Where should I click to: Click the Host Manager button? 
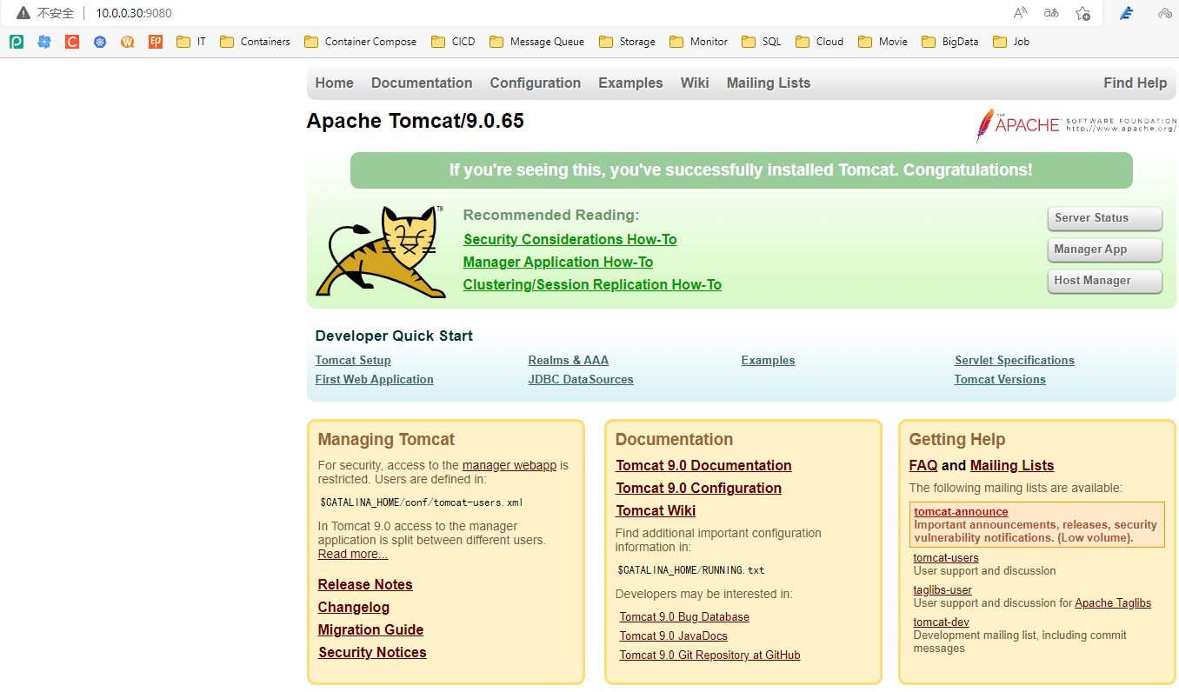coord(1104,281)
